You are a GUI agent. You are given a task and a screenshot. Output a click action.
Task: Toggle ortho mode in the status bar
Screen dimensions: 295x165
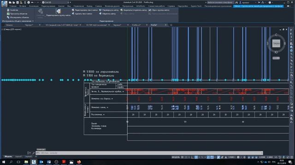pos(192,157)
